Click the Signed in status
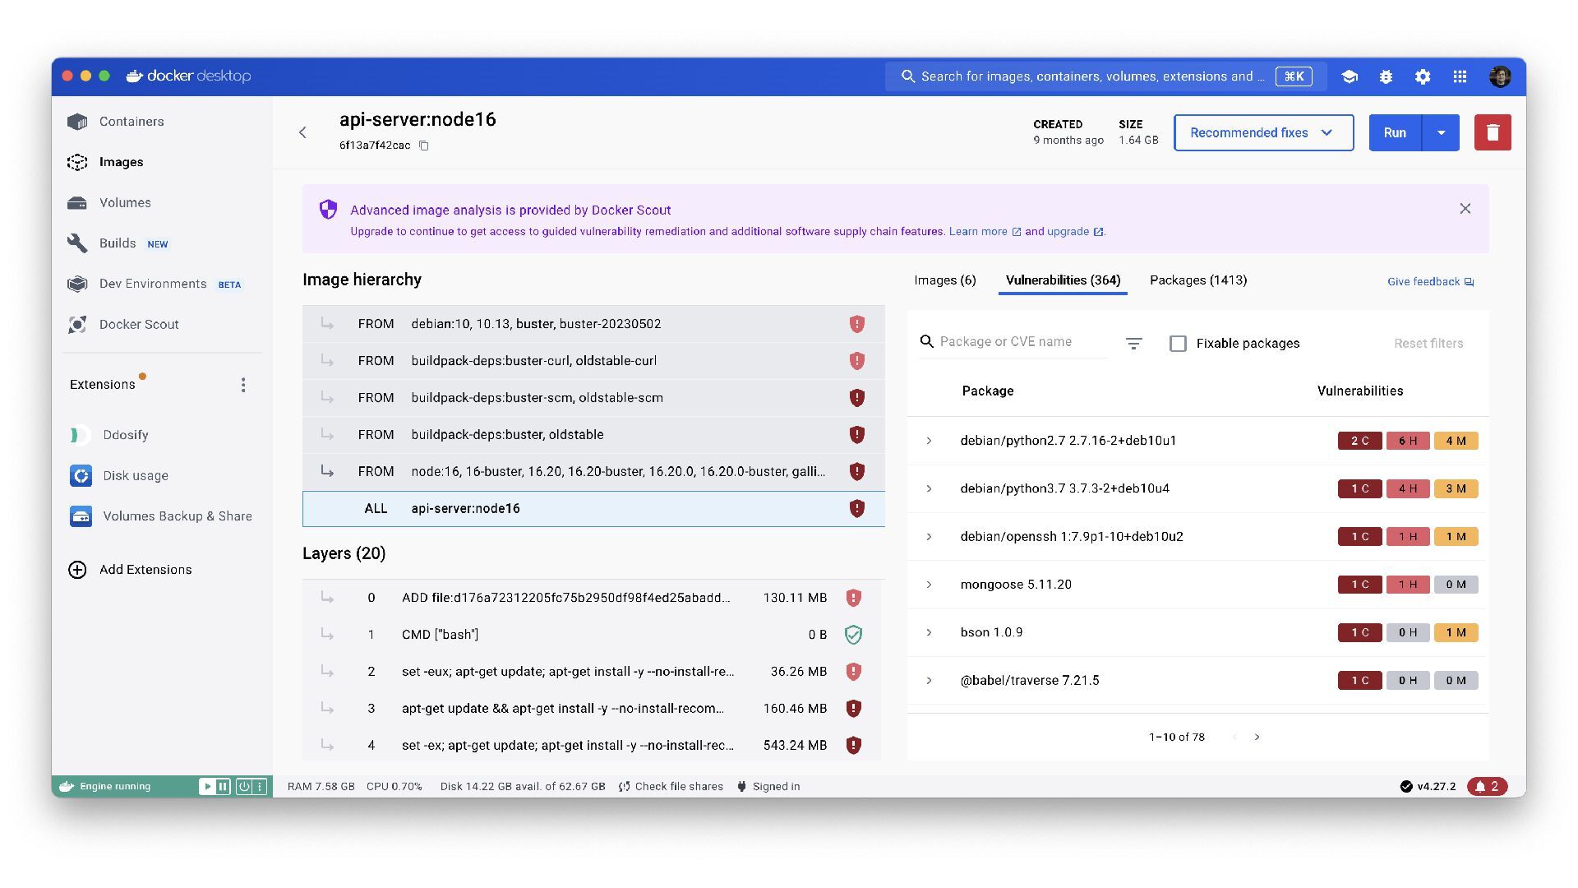Screen dimensions: 1578x888 (x=768, y=787)
